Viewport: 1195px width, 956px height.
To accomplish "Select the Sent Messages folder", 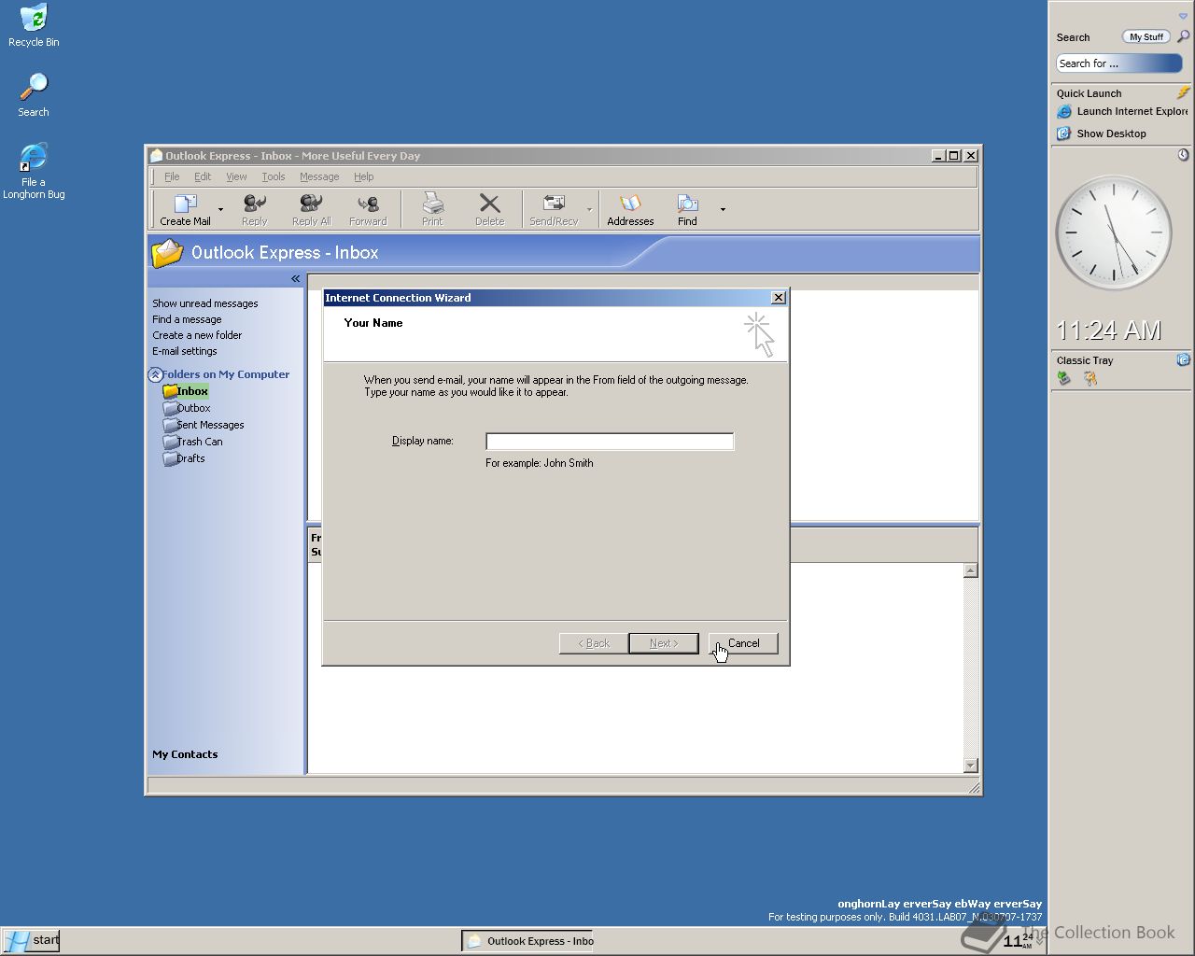I will (204, 425).
